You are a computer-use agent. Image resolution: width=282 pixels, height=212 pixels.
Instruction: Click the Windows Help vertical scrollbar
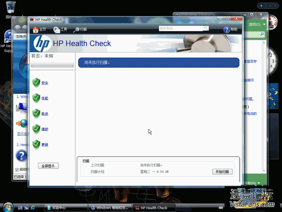tap(264, 106)
